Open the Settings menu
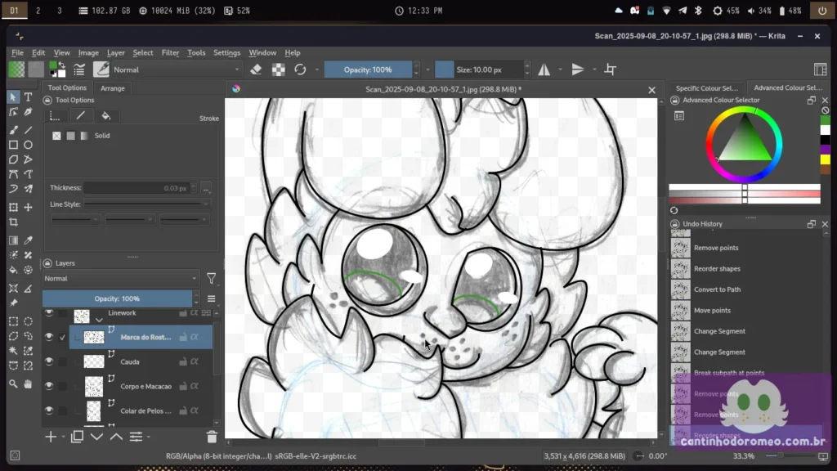 click(227, 53)
